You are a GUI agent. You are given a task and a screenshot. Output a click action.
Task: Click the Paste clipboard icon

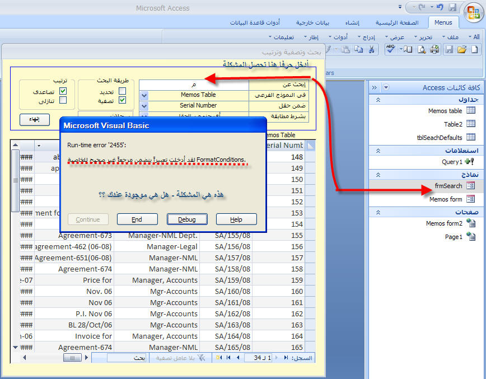(x=345, y=49)
